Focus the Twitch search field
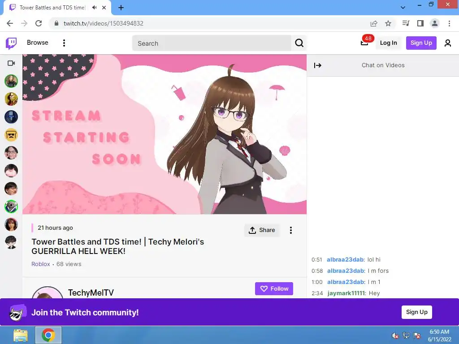459x344 pixels. [x=212, y=43]
